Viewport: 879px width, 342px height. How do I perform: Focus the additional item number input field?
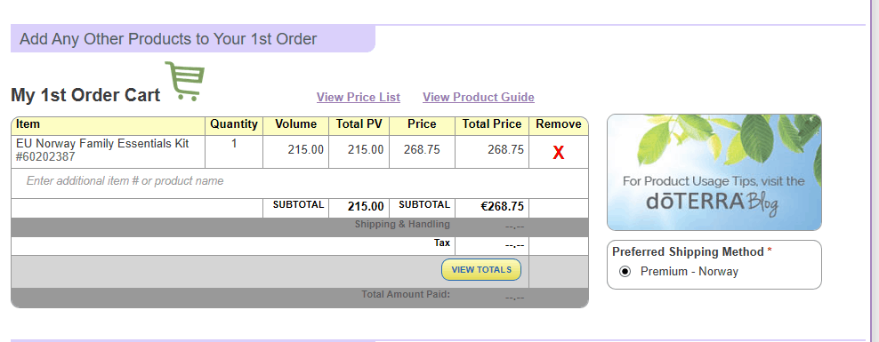coord(299,181)
